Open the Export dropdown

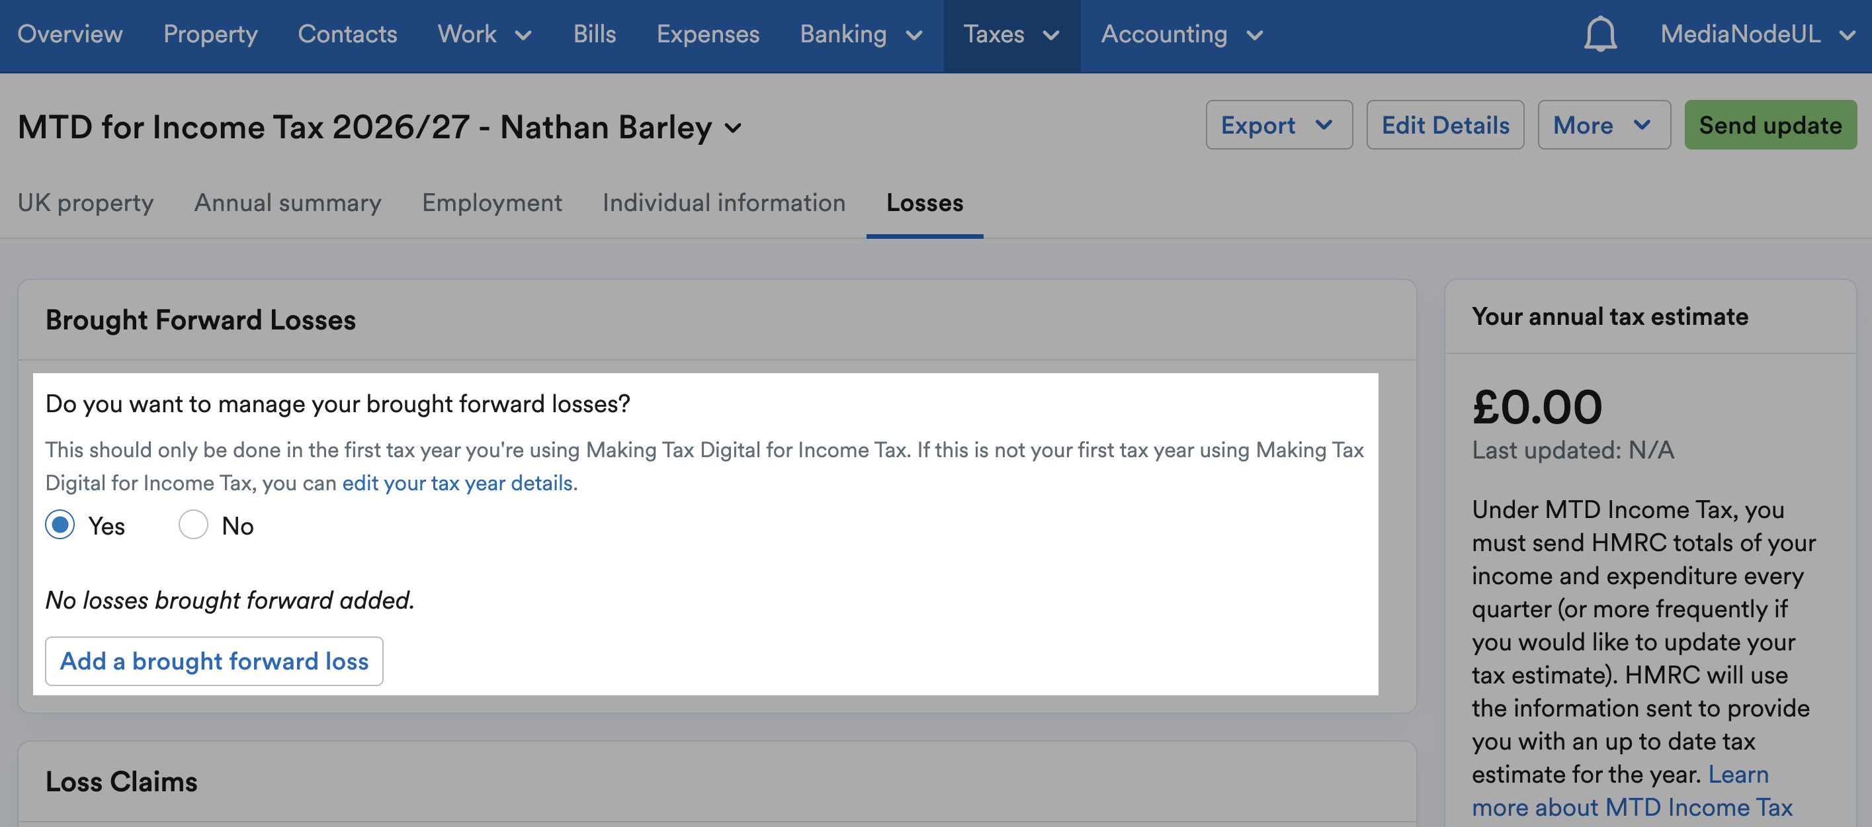[x=1278, y=125]
